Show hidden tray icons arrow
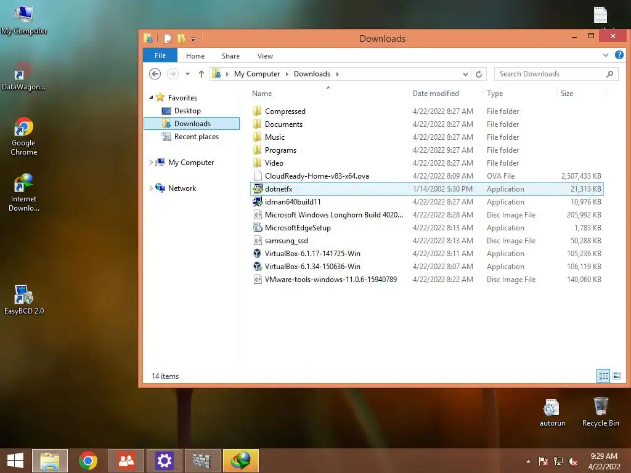Viewport: 631px width, 473px height. [528, 461]
